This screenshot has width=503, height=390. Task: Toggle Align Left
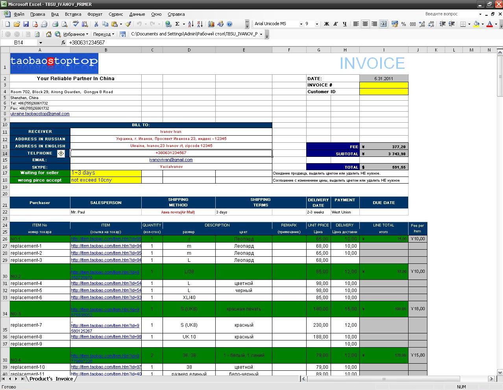coord(356,24)
